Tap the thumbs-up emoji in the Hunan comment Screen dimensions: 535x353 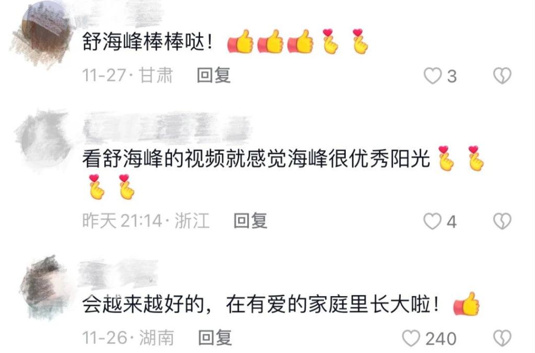466,304
